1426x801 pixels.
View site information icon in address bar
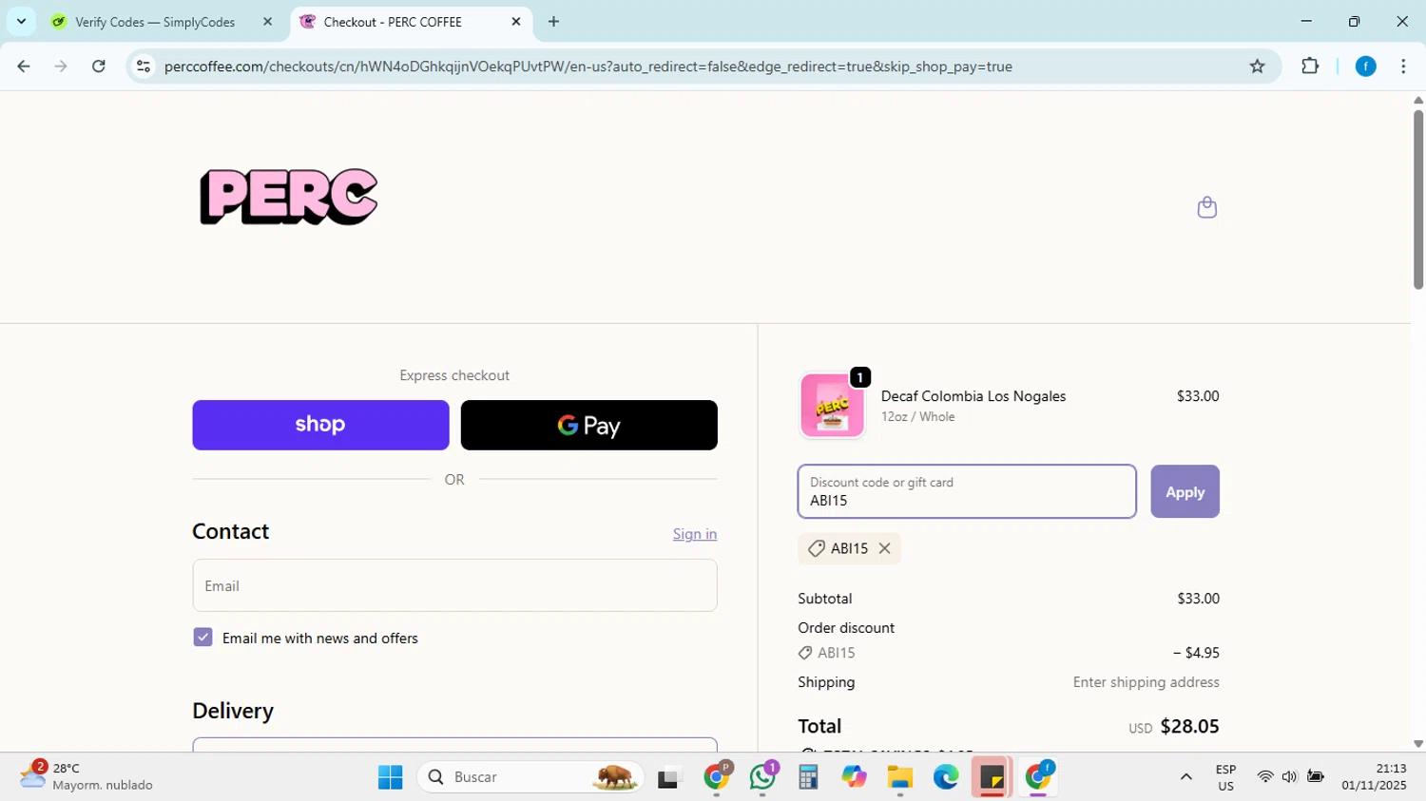click(x=144, y=67)
